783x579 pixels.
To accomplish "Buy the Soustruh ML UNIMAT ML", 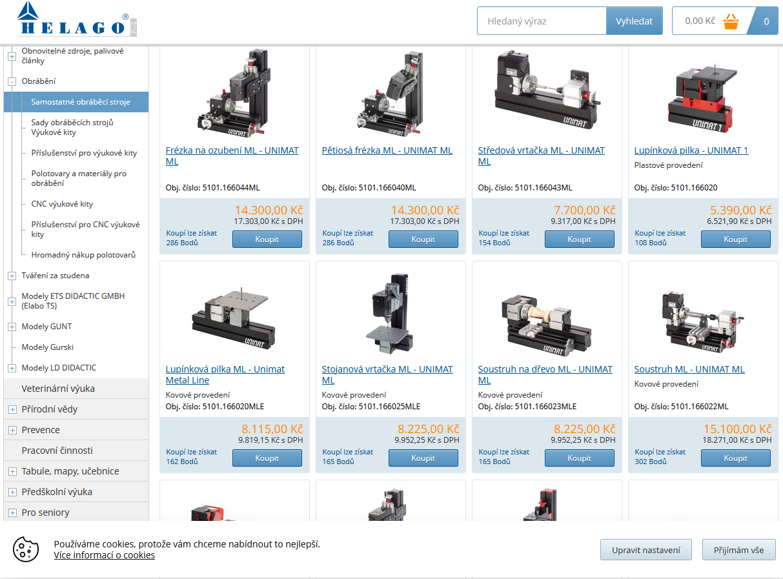I will coord(736,458).
